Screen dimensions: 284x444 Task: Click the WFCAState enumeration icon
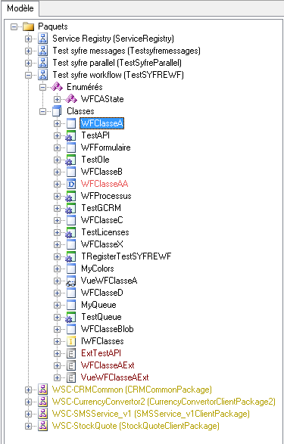[71, 99]
